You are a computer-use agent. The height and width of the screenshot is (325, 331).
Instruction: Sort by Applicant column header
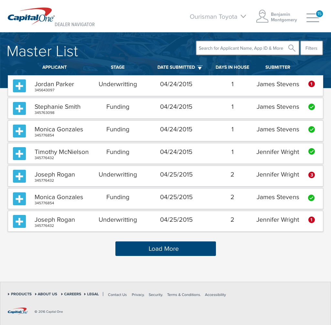54,67
